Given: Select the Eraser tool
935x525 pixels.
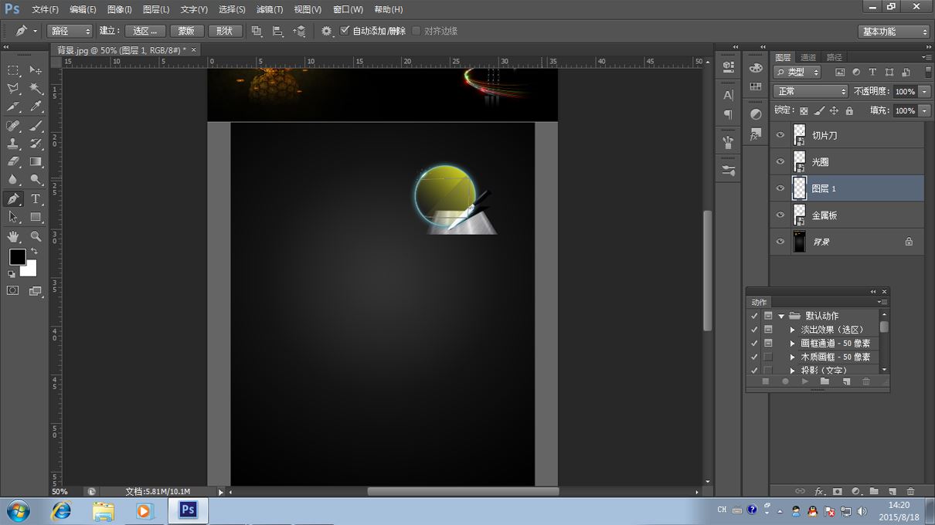Looking at the screenshot, I should (13, 162).
